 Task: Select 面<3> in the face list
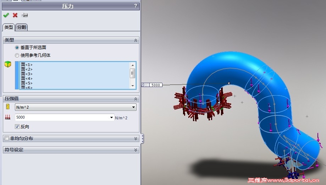pos(27,74)
